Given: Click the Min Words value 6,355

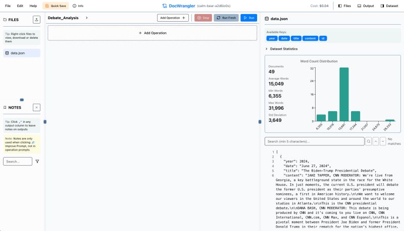Looking at the screenshot, I should tap(275, 96).
